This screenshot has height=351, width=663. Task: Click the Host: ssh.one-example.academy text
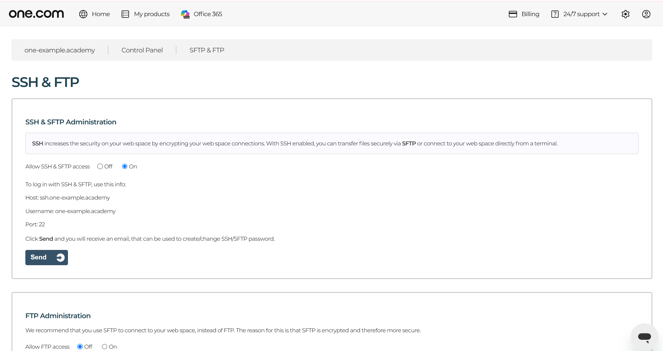(x=68, y=198)
